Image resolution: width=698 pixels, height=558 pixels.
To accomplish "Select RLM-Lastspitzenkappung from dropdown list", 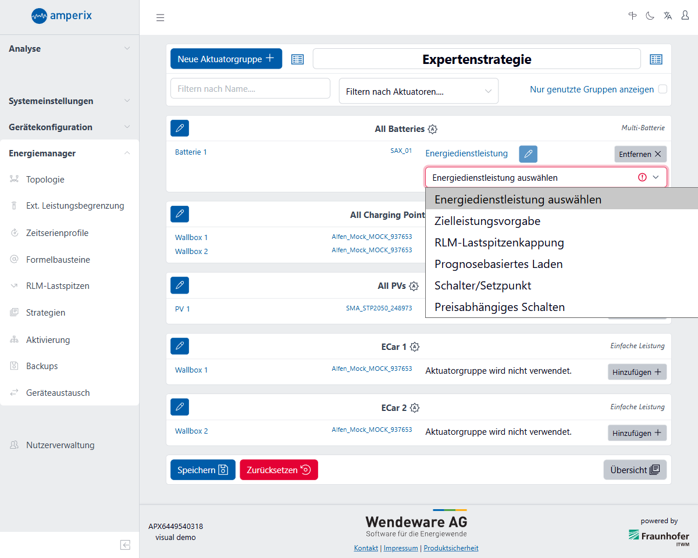I will tap(498, 242).
